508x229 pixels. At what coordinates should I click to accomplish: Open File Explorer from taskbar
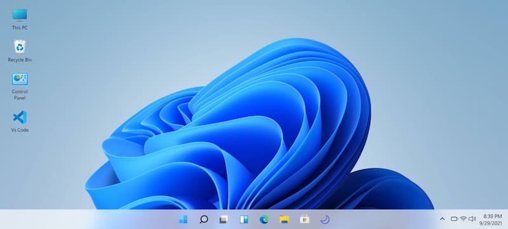click(x=284, y=219)
